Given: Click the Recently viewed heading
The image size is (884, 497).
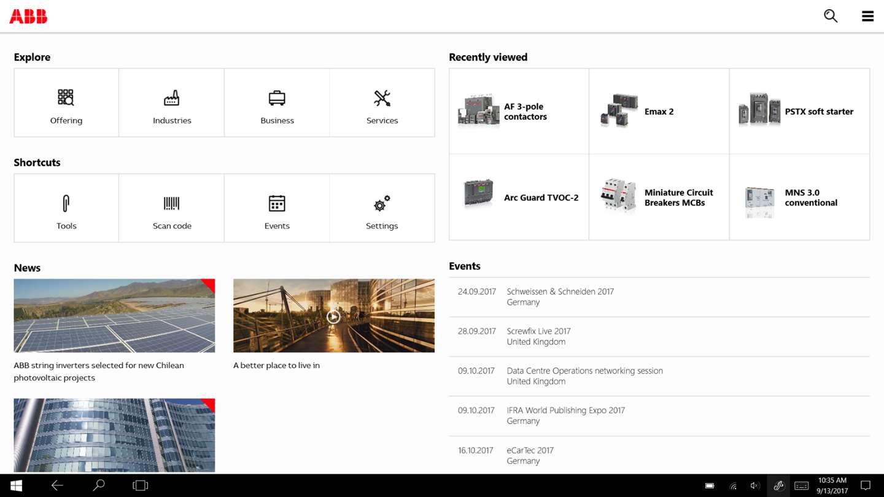Looking at the screenshot, I should point(488,57).
